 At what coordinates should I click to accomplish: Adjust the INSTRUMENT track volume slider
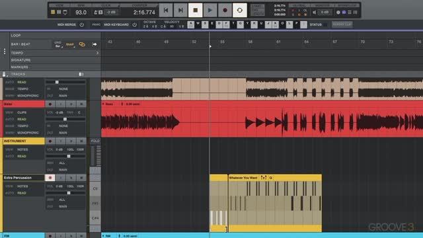(69, 156)
